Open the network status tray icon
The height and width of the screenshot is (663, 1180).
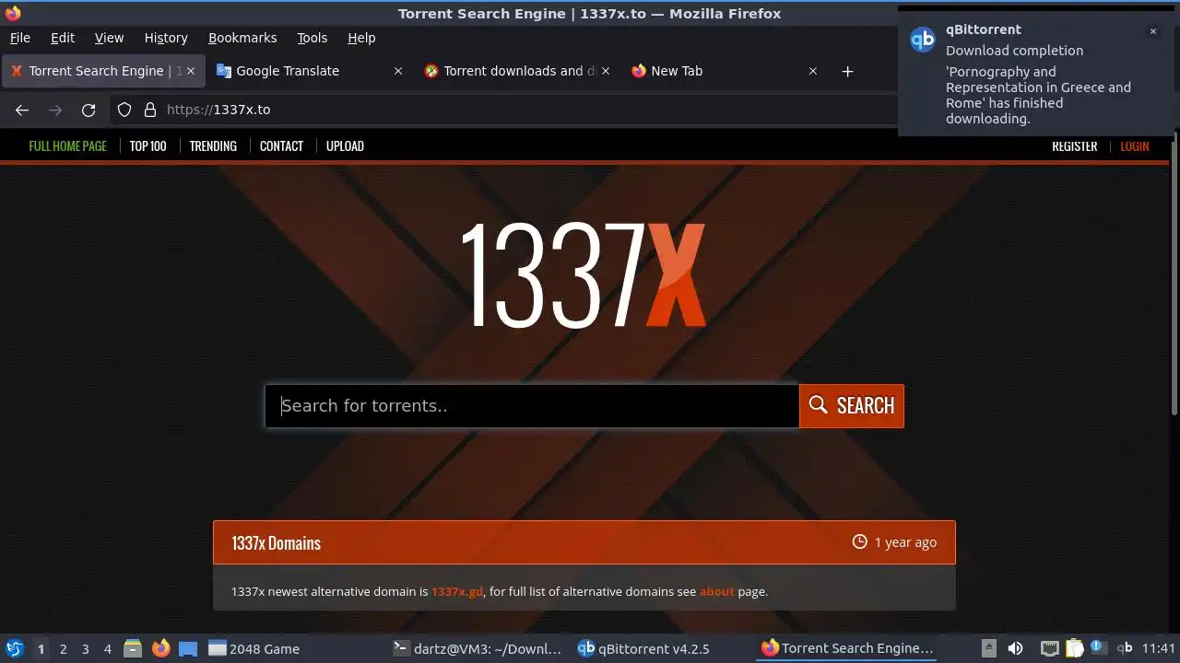(1049, 648)
